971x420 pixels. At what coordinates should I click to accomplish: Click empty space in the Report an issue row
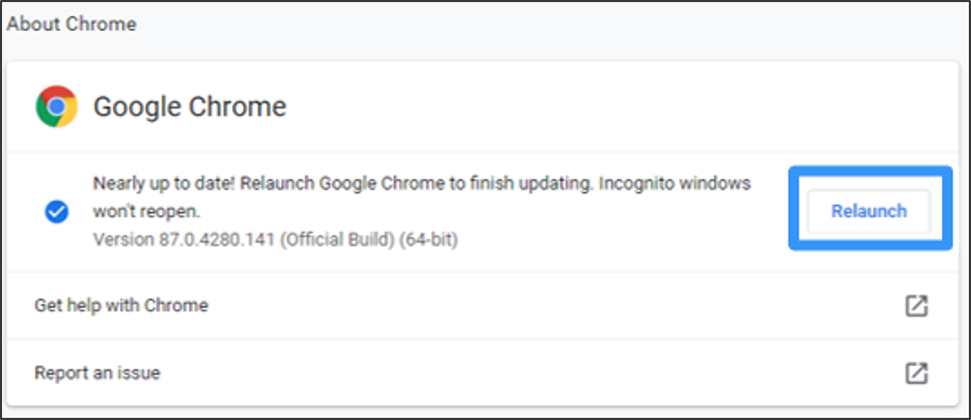(x=561, y=373)
